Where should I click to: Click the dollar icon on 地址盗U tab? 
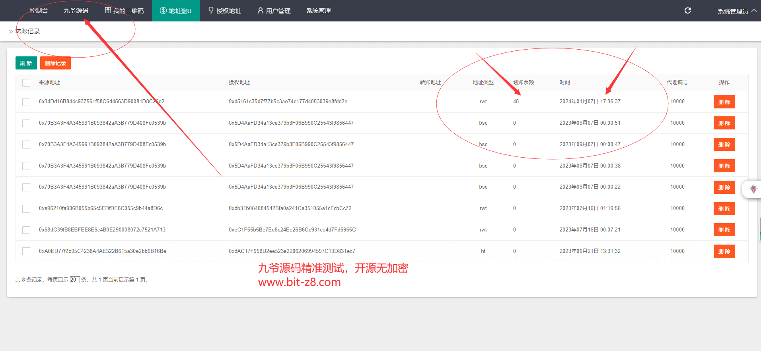tap(163, 11)
